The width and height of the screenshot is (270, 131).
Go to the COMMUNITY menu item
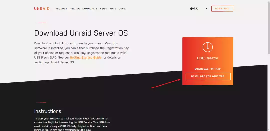(90, 9)
